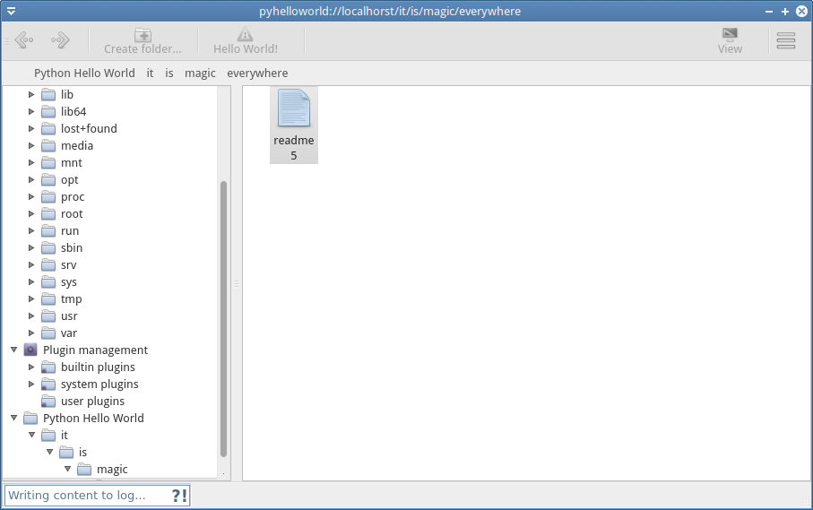Expand the usr tree node
The image size is (813, 510).
(31, 316)
